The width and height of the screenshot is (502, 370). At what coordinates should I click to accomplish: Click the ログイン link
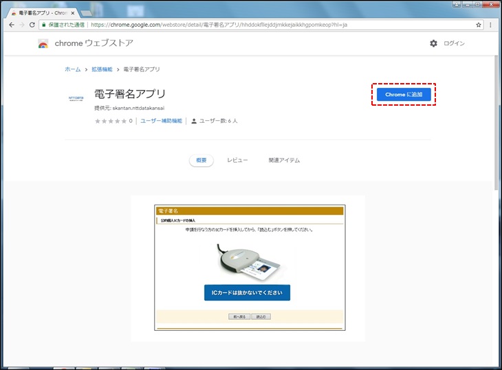[x=454, y=43]
